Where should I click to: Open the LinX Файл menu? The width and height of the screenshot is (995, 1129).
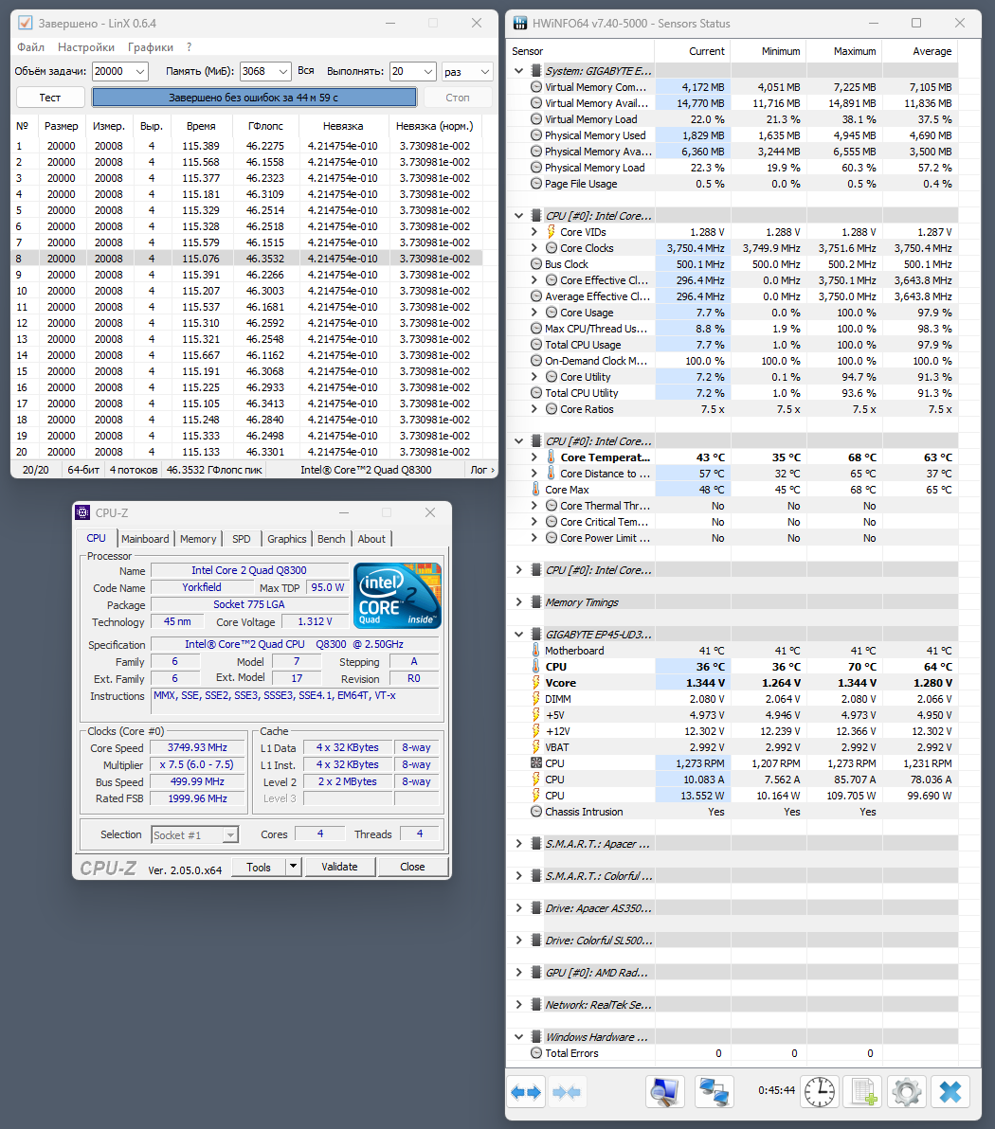(31, 46)
